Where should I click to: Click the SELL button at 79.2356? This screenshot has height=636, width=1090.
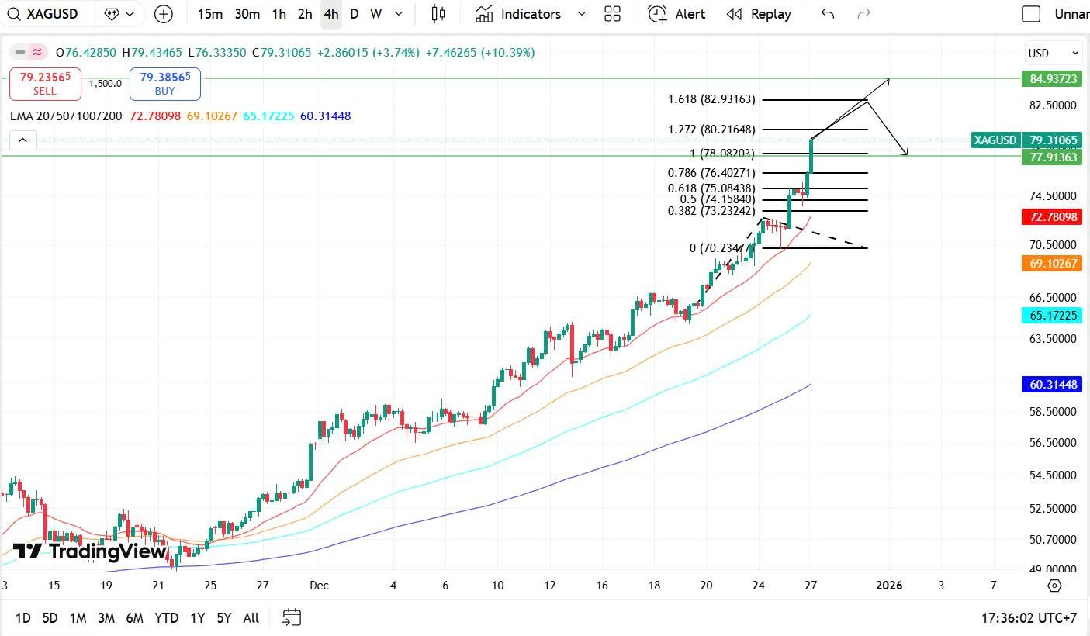coord(45,84)
